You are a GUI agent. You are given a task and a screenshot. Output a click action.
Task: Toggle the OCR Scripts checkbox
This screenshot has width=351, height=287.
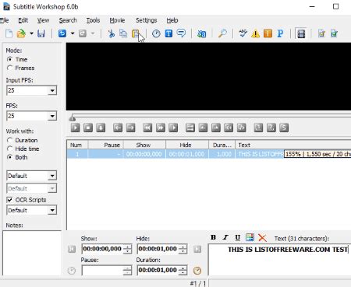click(x=9, y=200)
